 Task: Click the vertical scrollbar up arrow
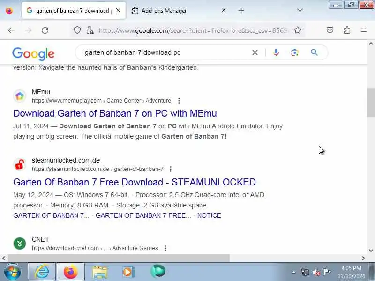pyautogui.click(x=371, y=44)
